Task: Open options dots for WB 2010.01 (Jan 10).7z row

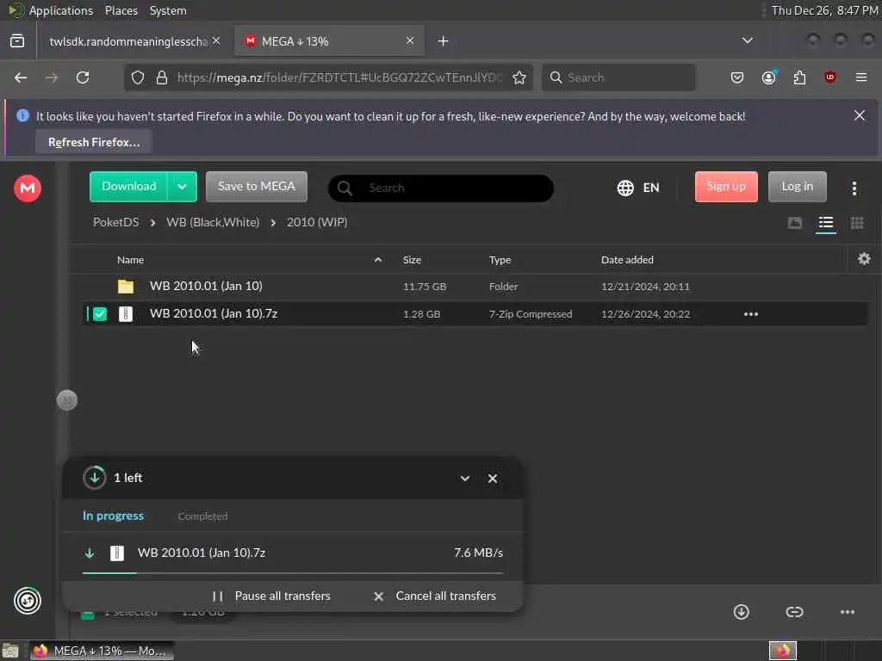Action: point(751,314)
